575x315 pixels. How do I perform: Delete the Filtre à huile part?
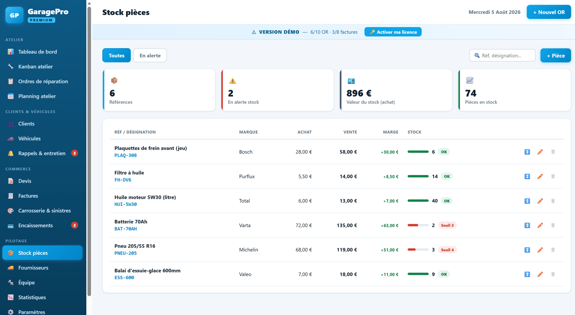click(553, 176)
